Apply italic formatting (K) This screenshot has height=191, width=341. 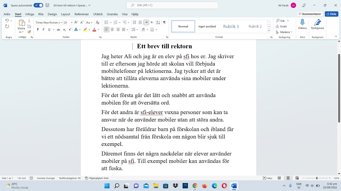[43, 29]
